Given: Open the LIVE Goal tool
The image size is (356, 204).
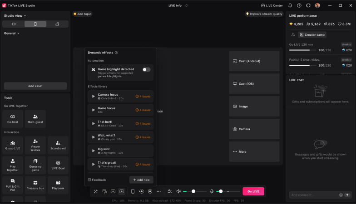Looking at the screenshot, I should [58, 165].
